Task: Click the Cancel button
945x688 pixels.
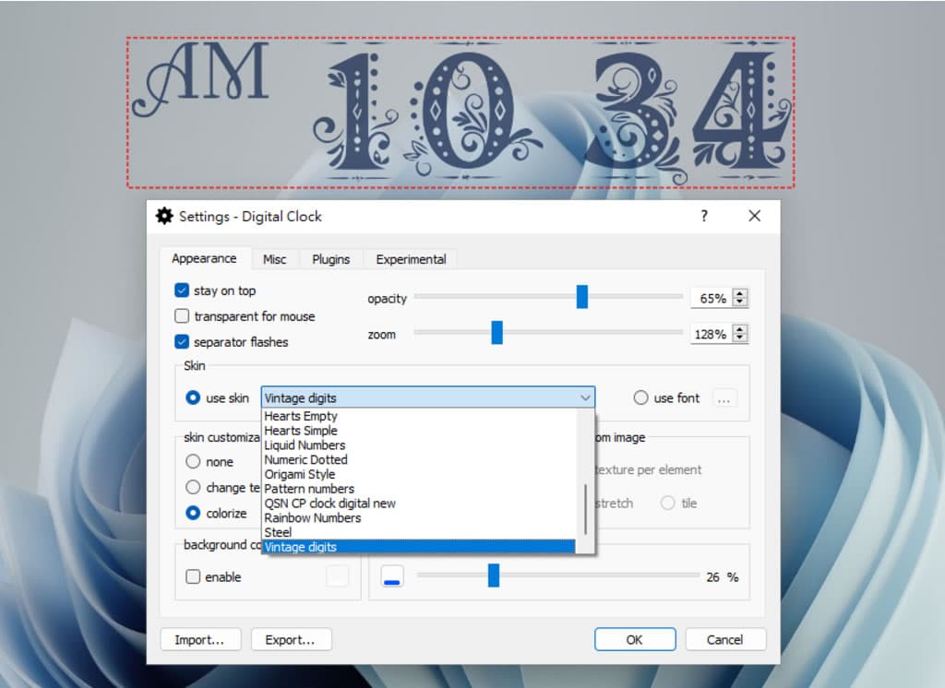Action: click(x=725, y=639)
